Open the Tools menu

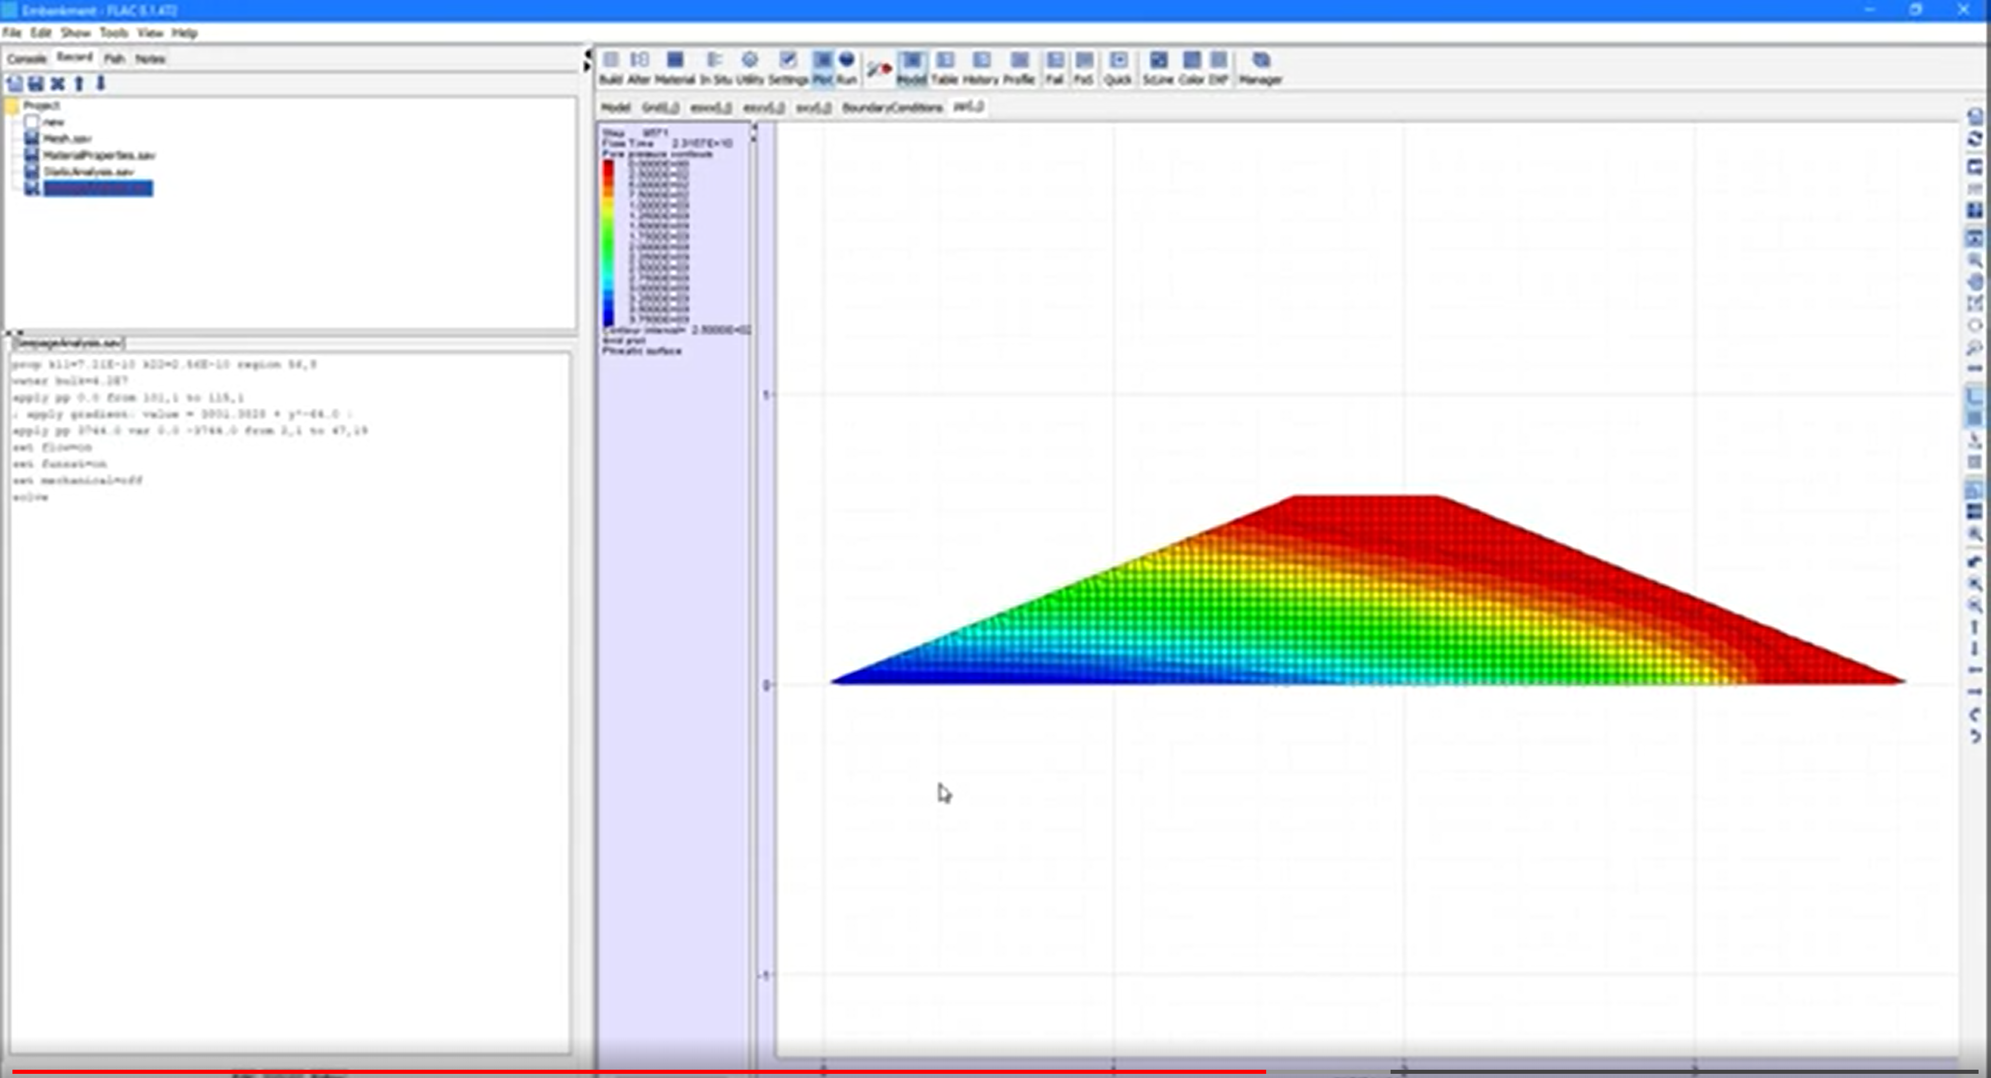tap(113, 33)
